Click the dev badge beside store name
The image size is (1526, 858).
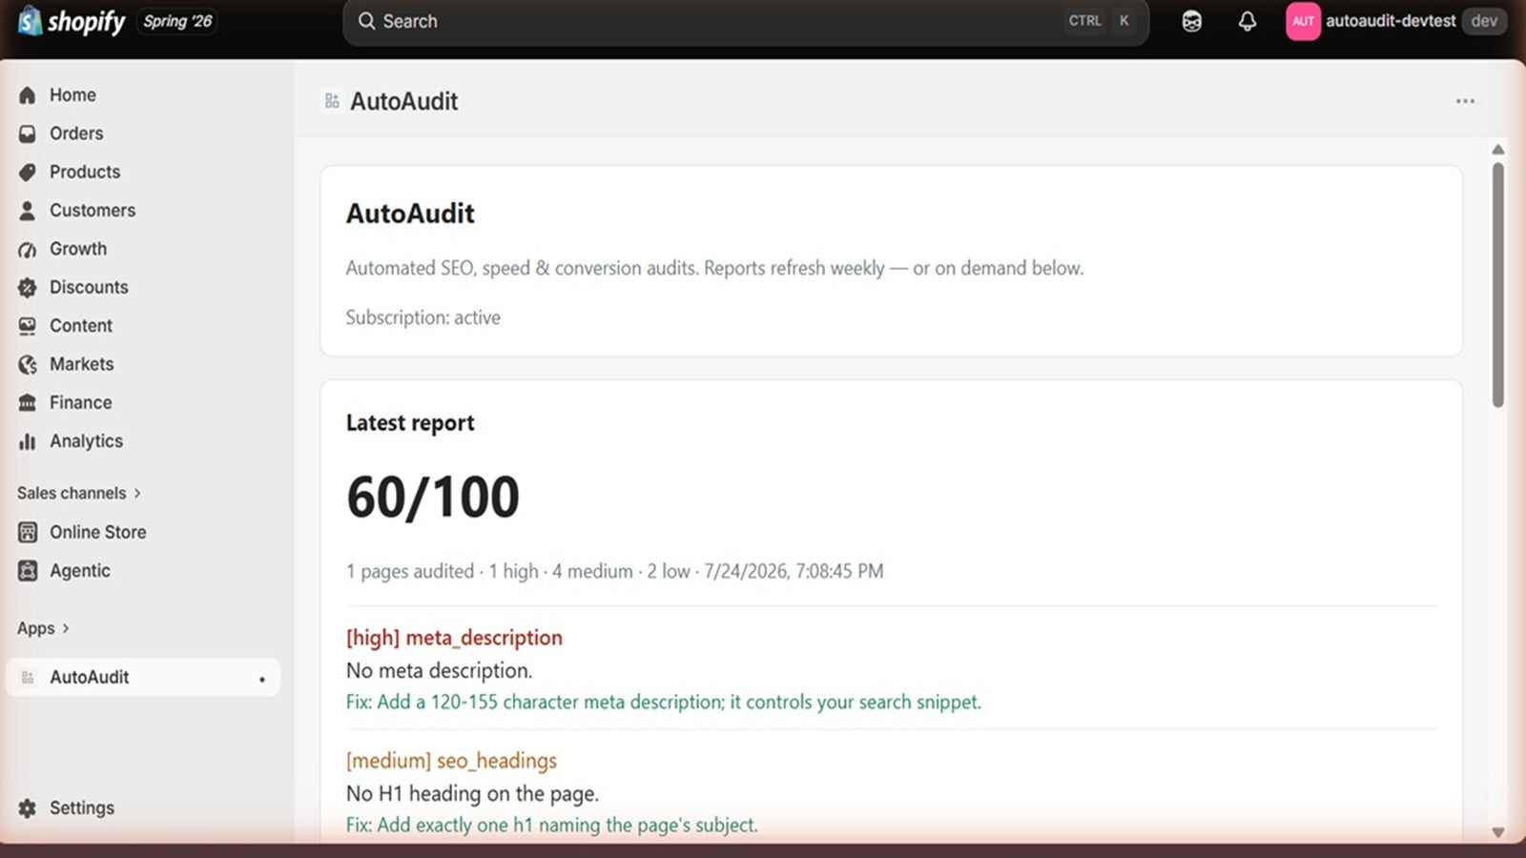point(1484,21)
